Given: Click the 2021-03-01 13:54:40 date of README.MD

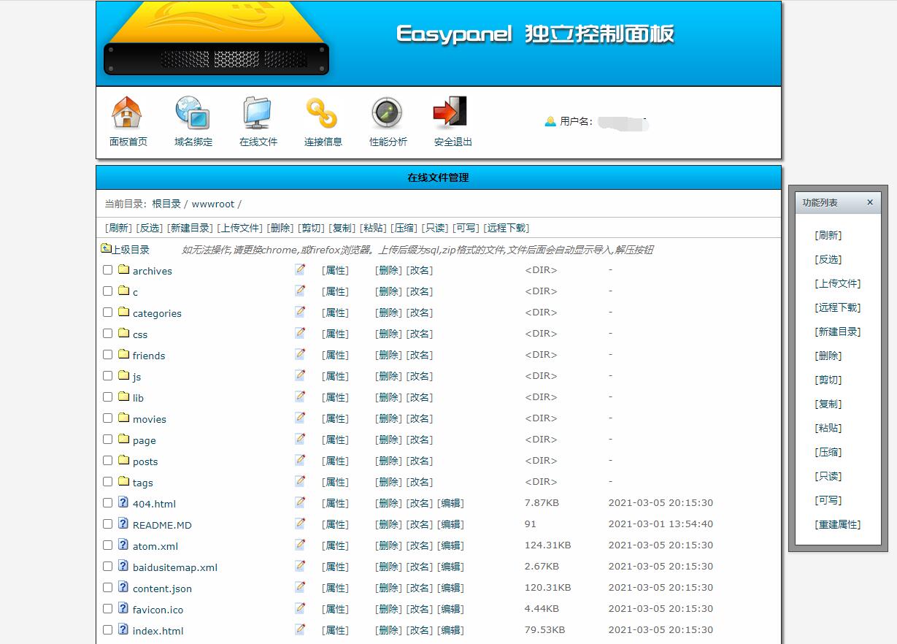Looking at the screenshot, I should point(661,524).
